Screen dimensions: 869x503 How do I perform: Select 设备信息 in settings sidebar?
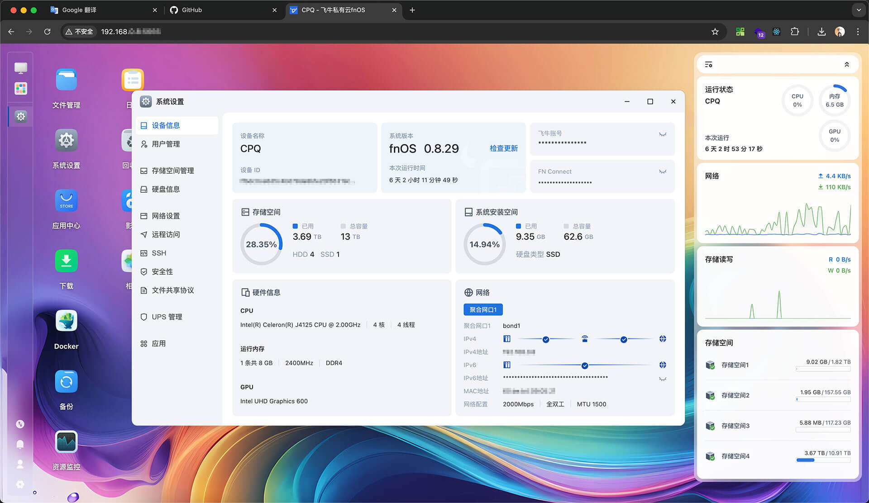(177, 125)
